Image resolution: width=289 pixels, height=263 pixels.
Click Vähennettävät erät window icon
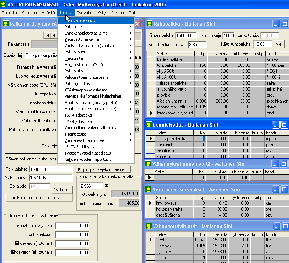point(149,226)
